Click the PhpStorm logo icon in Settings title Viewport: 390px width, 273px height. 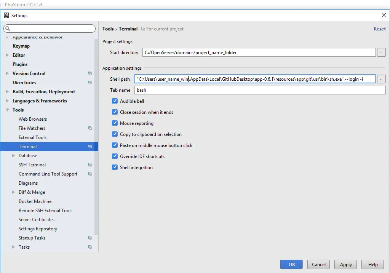[x=6, y=15]
